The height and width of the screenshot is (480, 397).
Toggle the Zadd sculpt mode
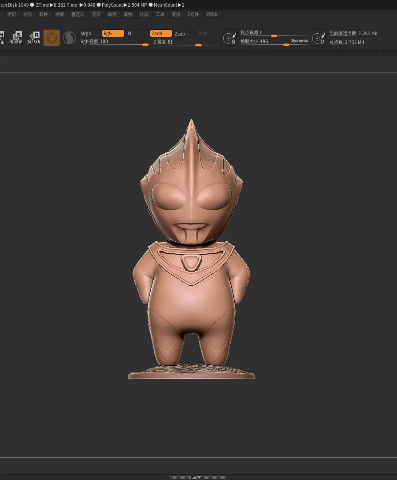(x=161, y=33)
